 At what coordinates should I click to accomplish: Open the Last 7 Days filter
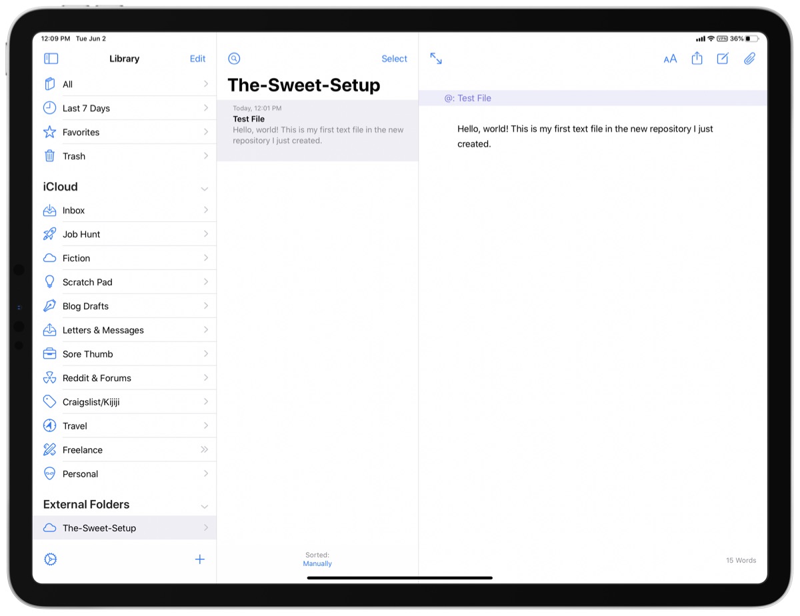point(125,108)
